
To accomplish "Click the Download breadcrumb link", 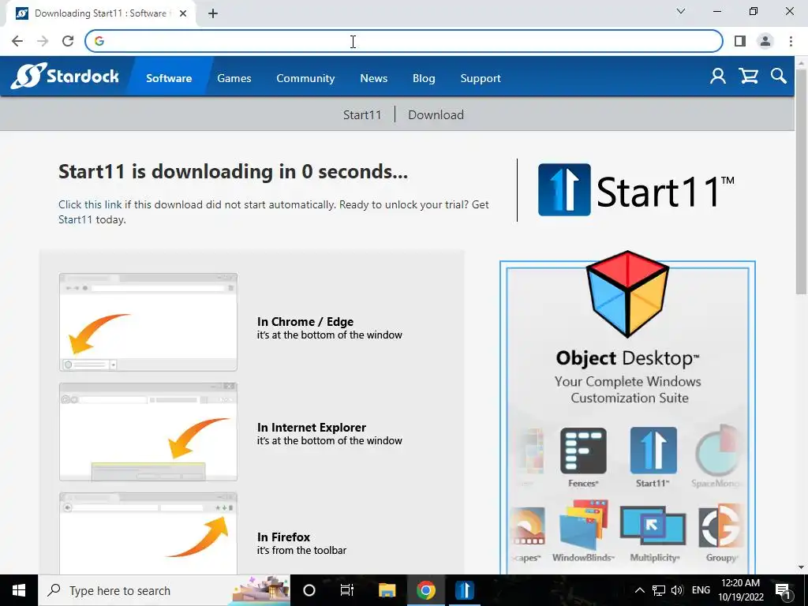I will pos(436,114).
